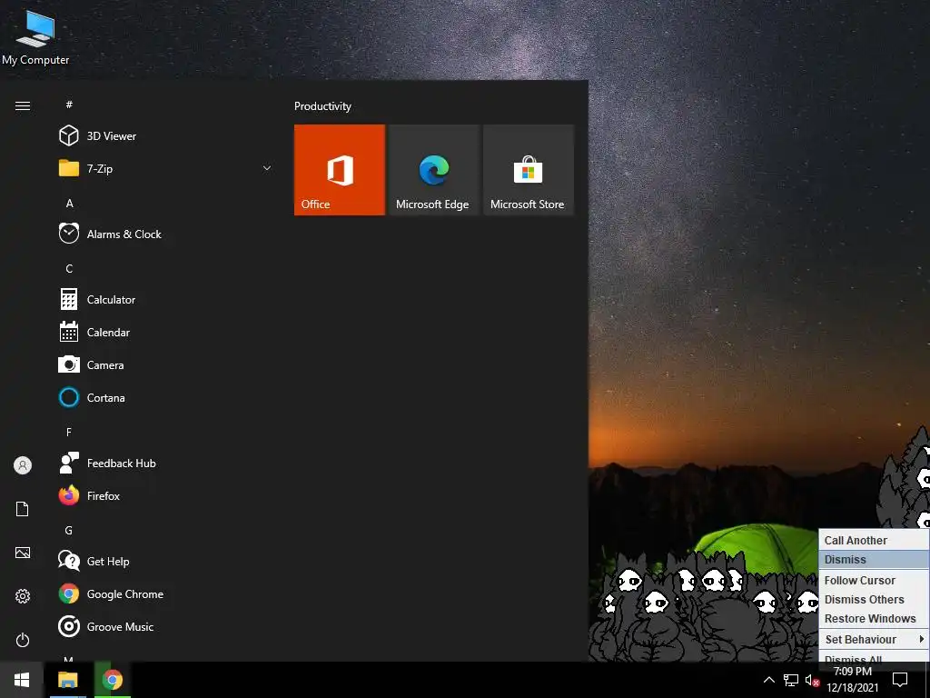930x698 pixels.
Task: Open the Calendar app icon
Action: click(x=69, y=332)
